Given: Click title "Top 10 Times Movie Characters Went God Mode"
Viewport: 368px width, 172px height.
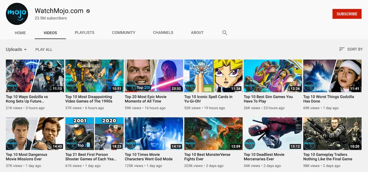Looking at the screenshot, I should pyautogui.click(x=149, y=157).
